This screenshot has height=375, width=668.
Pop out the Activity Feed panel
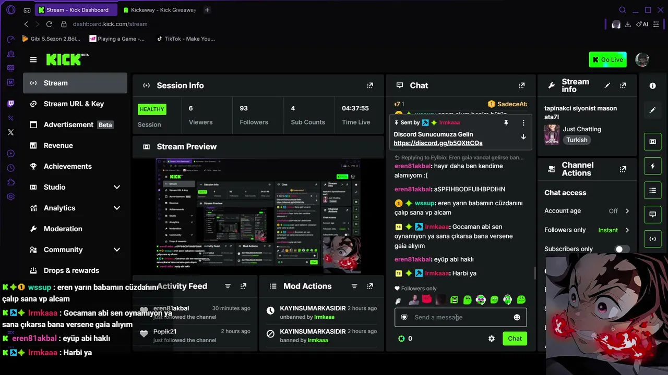243,286
